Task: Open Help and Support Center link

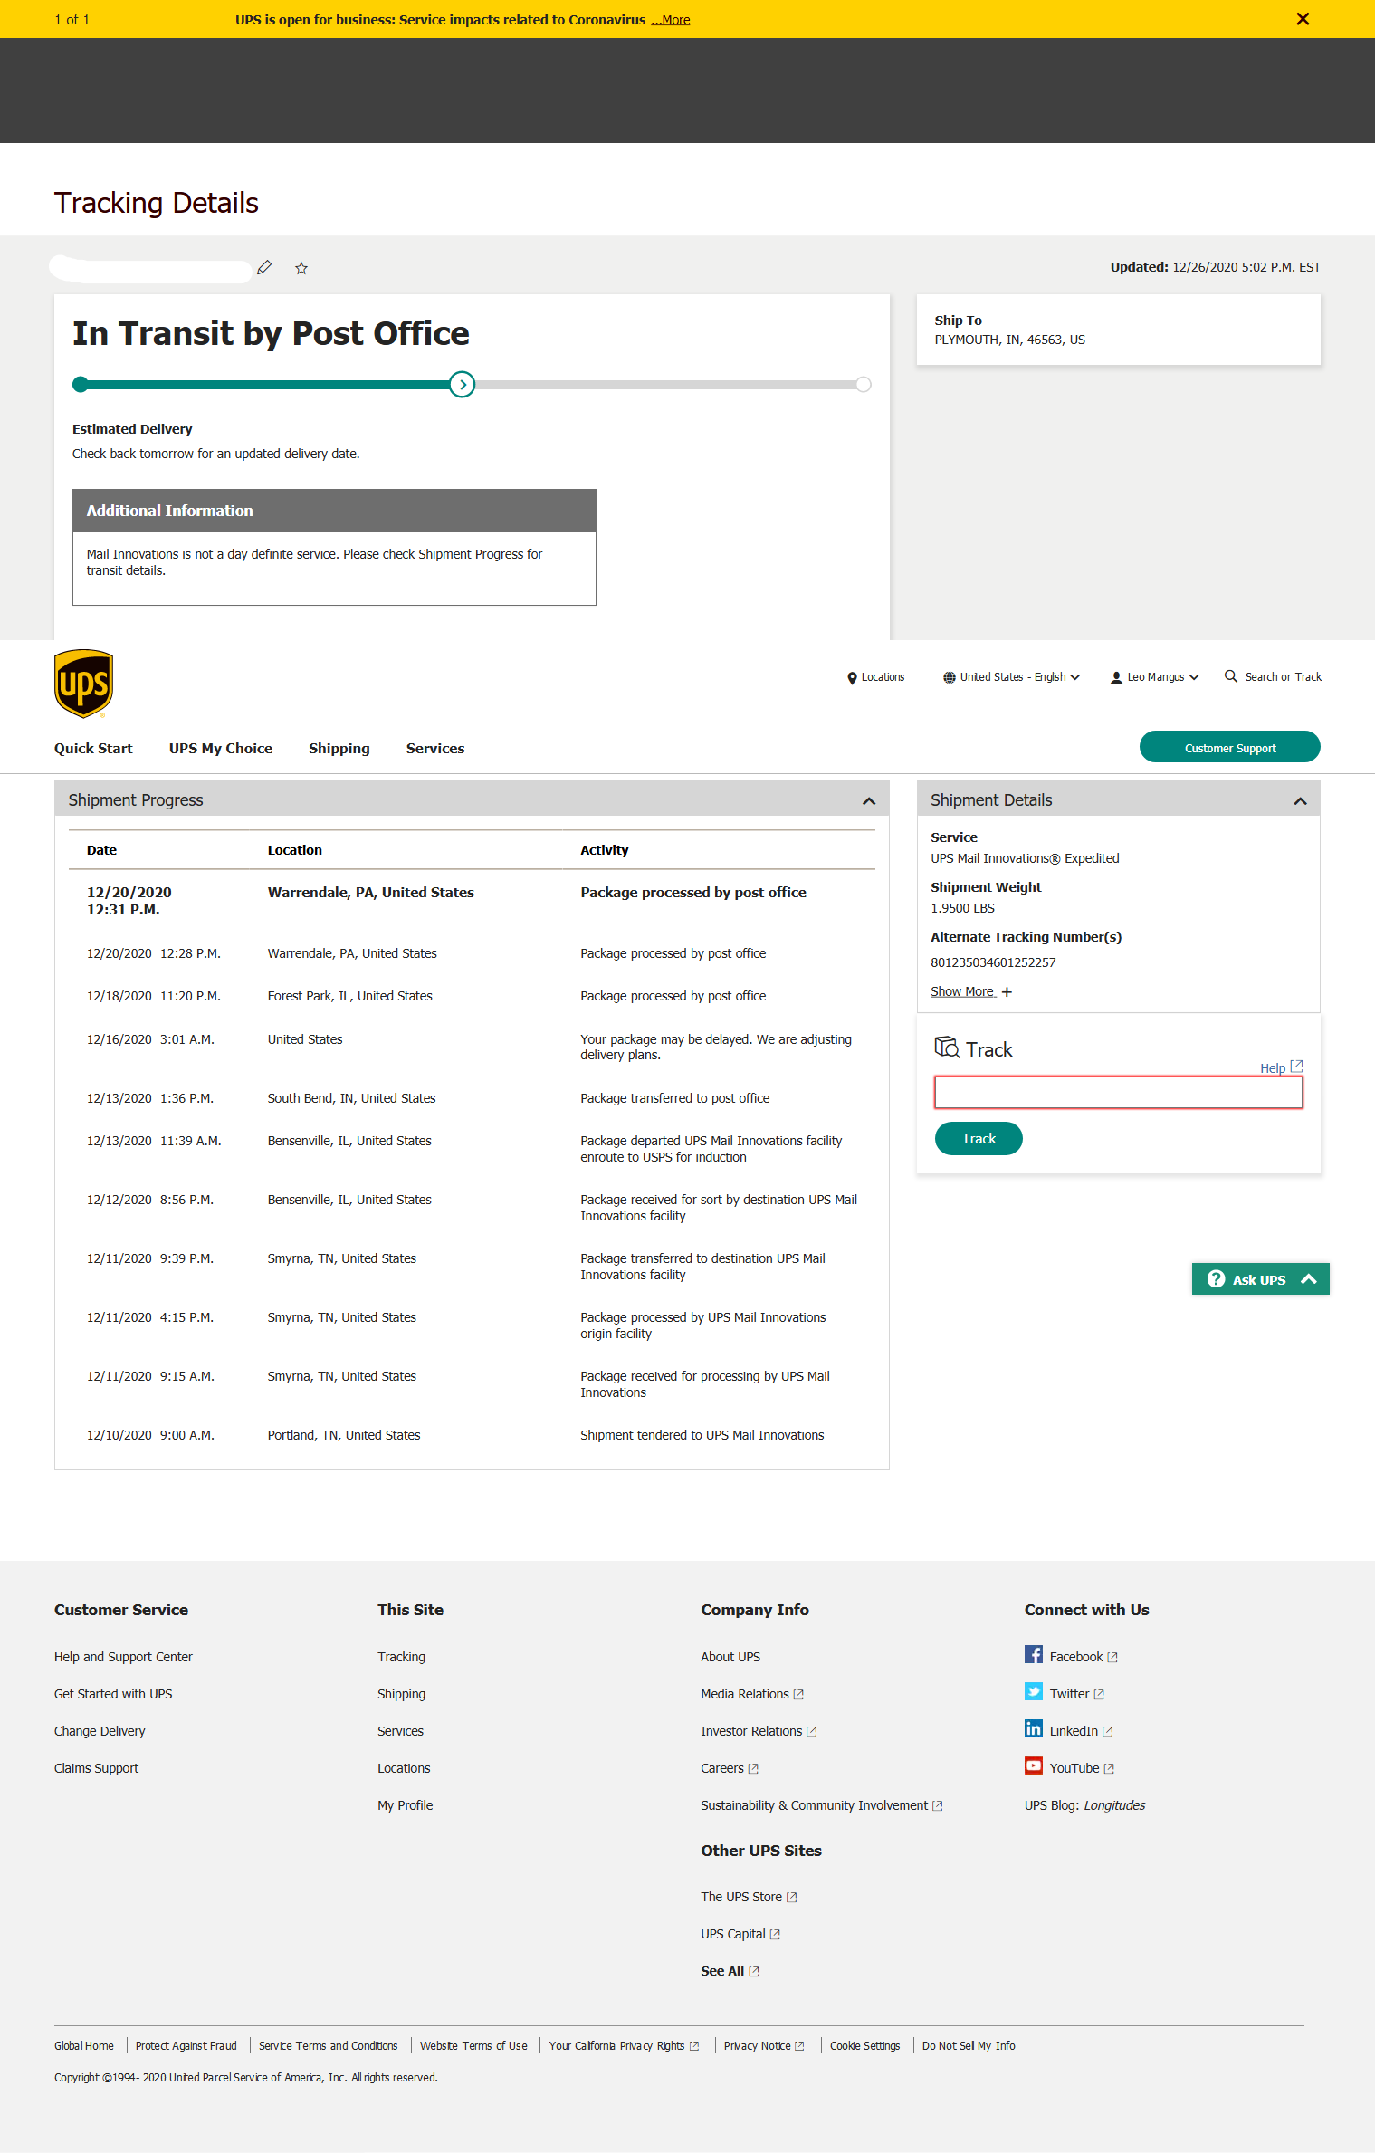Action: 123,1657
